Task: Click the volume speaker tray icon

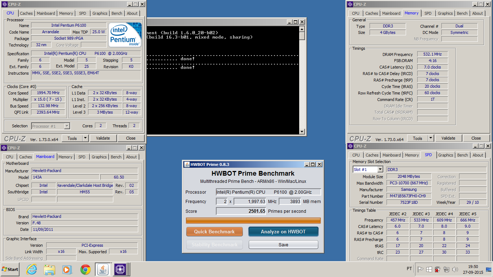Action: point(455,269)
